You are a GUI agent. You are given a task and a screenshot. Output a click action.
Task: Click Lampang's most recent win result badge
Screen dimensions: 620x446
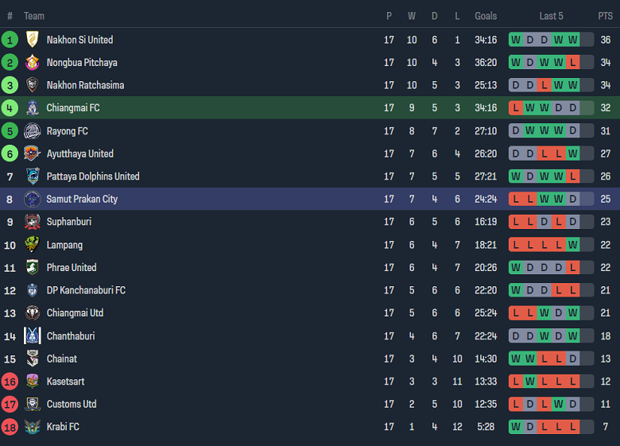(572, 245)
